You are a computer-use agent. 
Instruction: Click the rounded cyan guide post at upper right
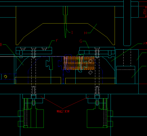[127, 23]
